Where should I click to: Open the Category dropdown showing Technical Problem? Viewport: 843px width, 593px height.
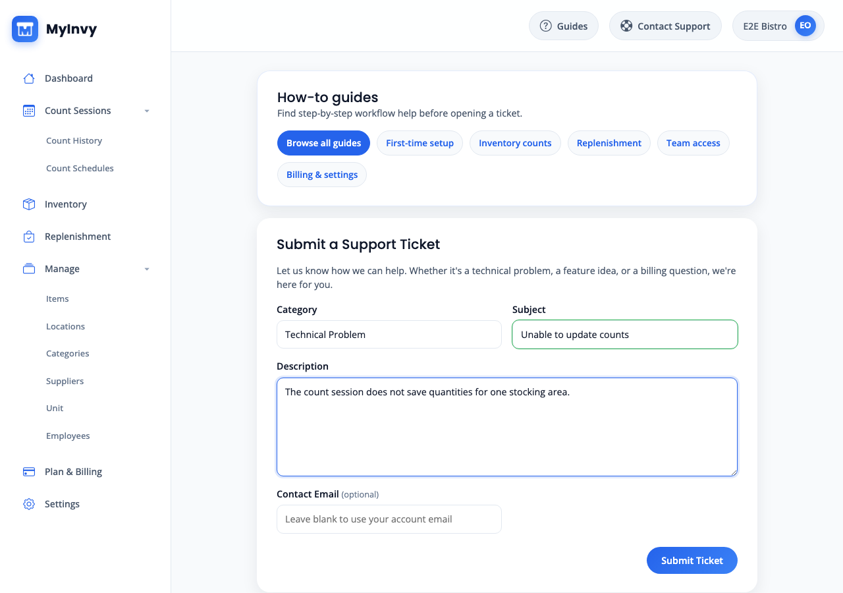389,335
